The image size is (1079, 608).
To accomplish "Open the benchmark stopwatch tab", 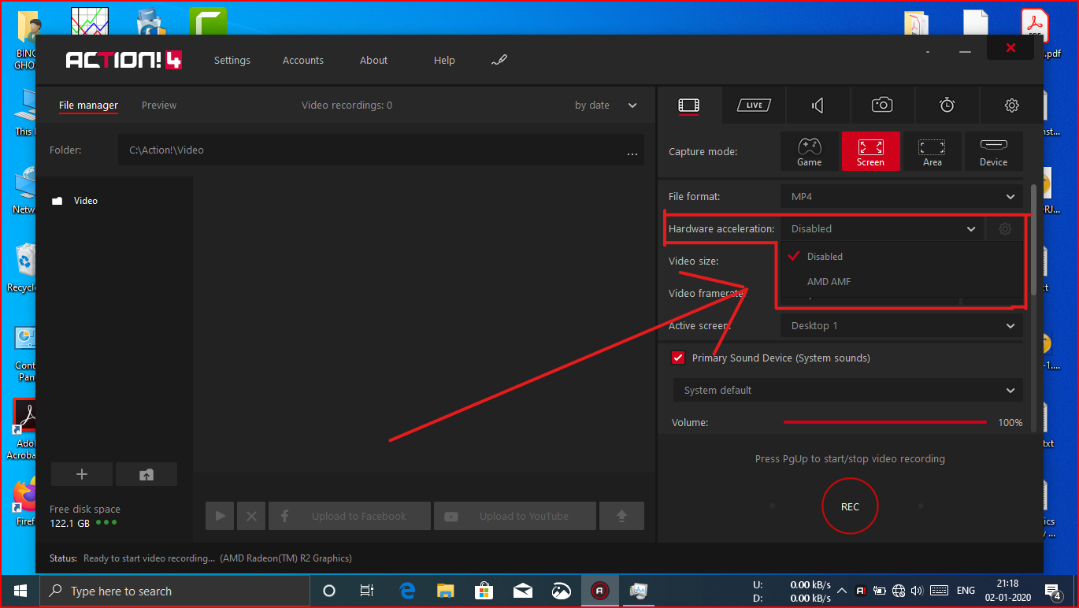I will click(x=947, y=105).
